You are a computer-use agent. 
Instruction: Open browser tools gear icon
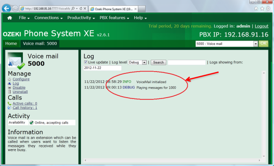[x=268, y=9]
